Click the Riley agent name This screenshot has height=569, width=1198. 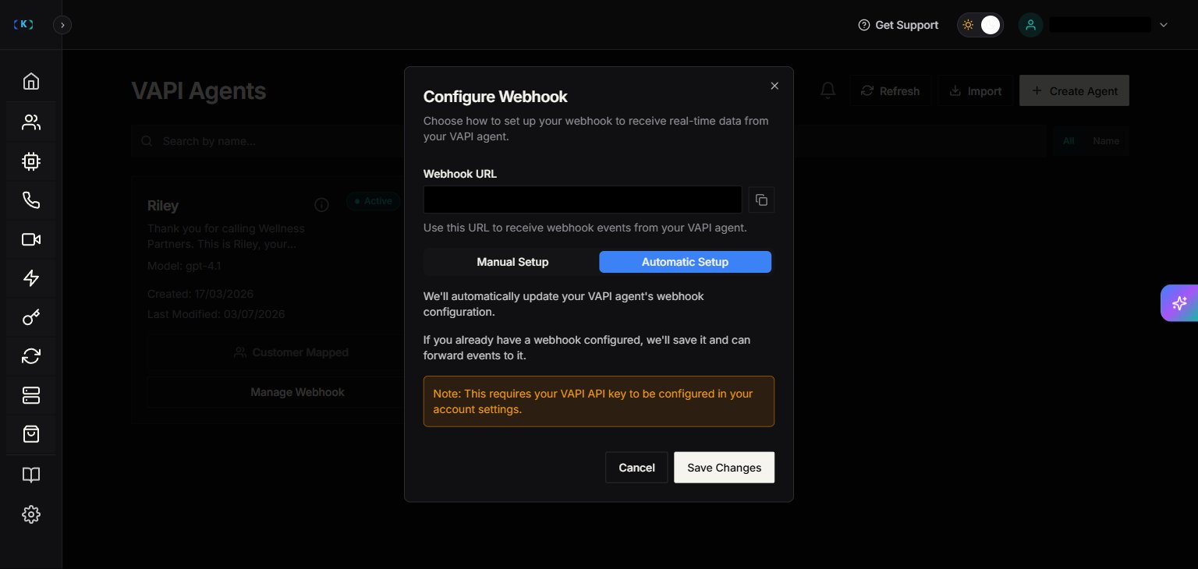click(x=163, y=206)
